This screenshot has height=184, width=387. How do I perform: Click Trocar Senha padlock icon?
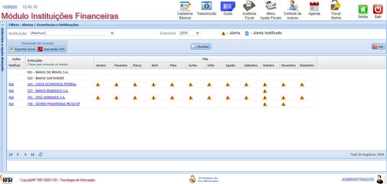(336, 5)
